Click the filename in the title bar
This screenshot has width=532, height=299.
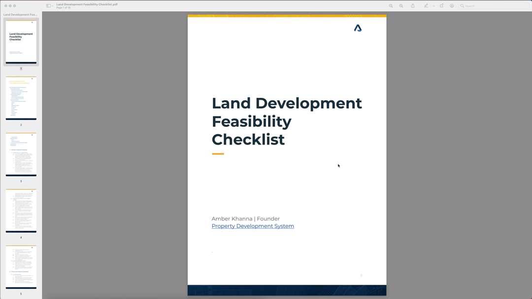click(x=86, y=4)
